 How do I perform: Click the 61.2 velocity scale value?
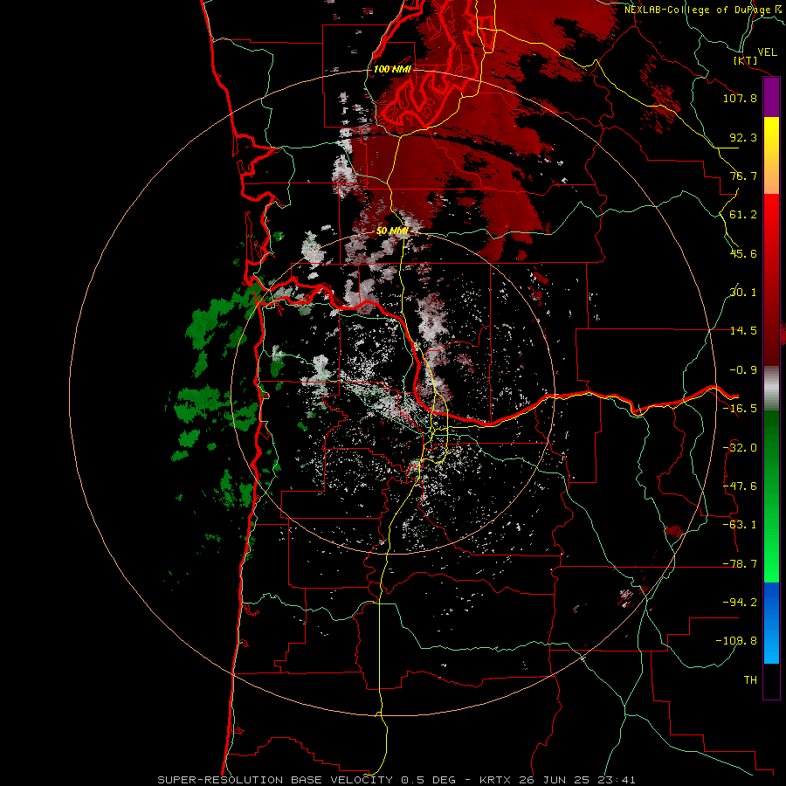[743, 215]
